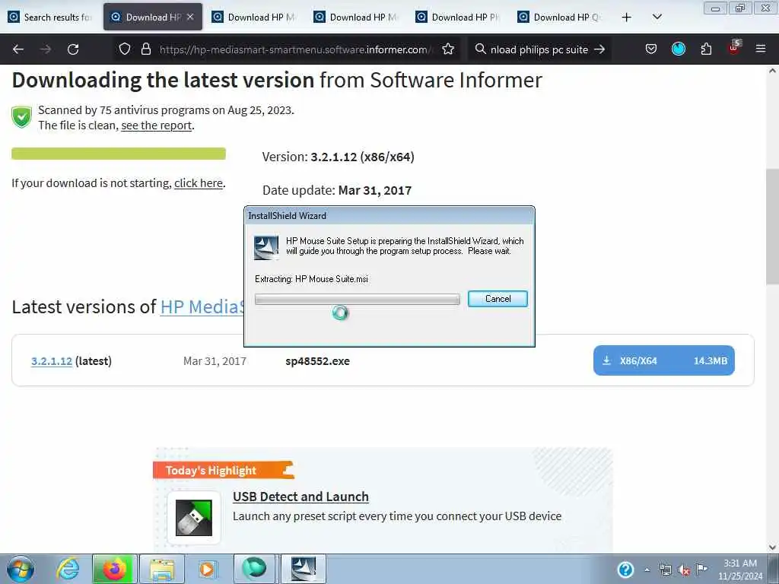The width and height of the screenshot is (779, 584).
Task: Switch to the Download HP Ph tab
Action: (x=459, y=17)
